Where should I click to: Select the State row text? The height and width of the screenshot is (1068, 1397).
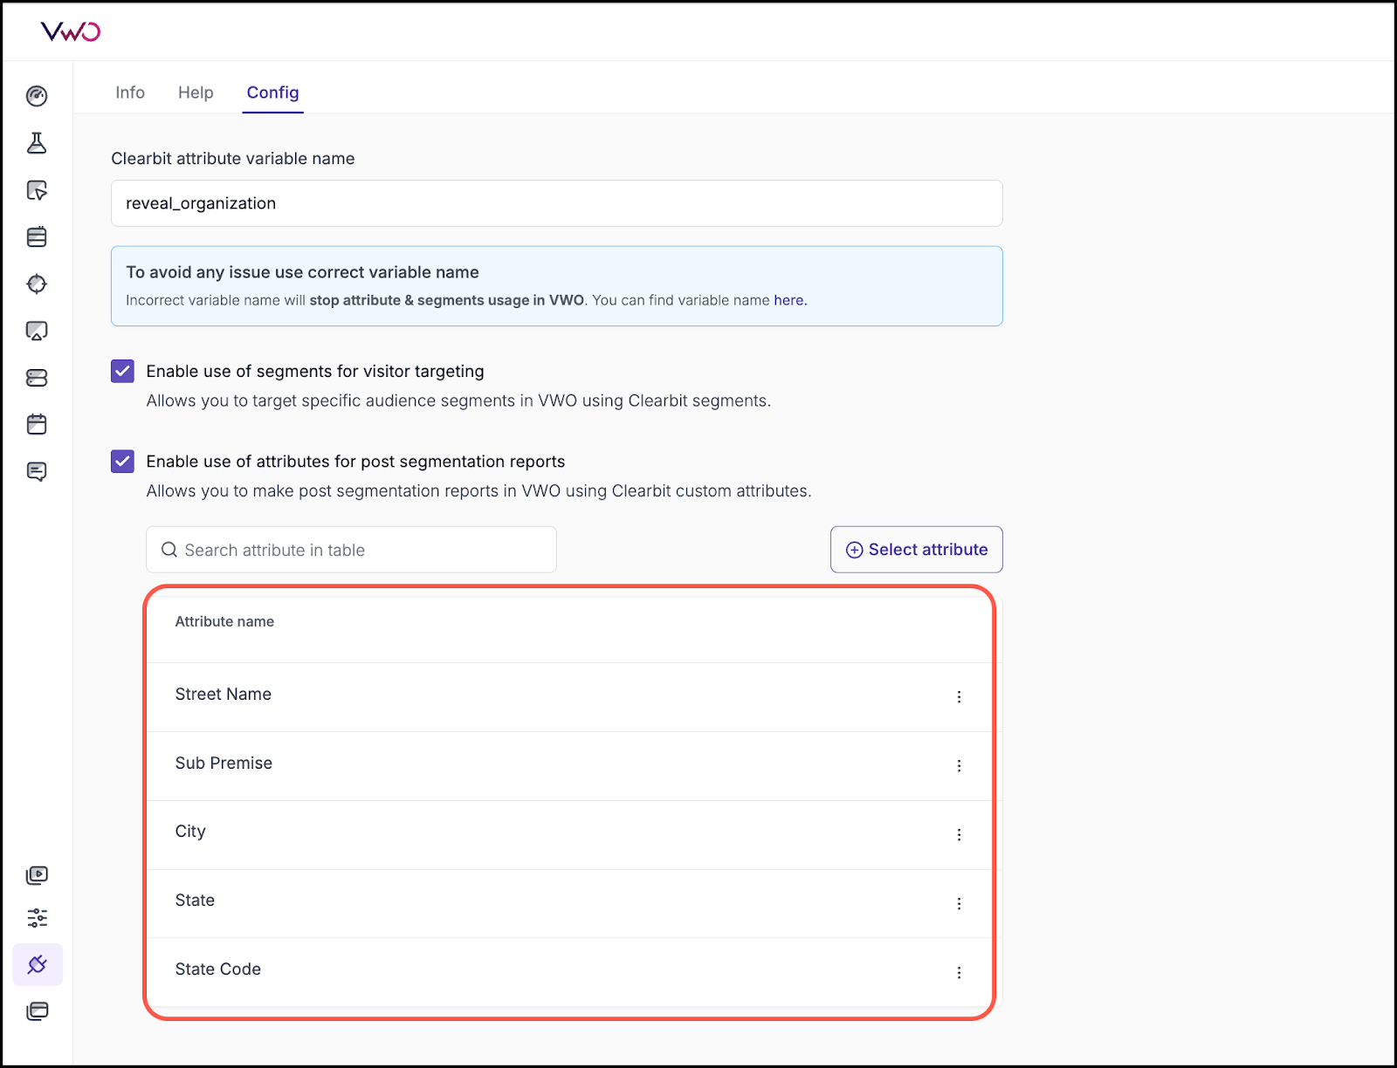click(195, 900)
